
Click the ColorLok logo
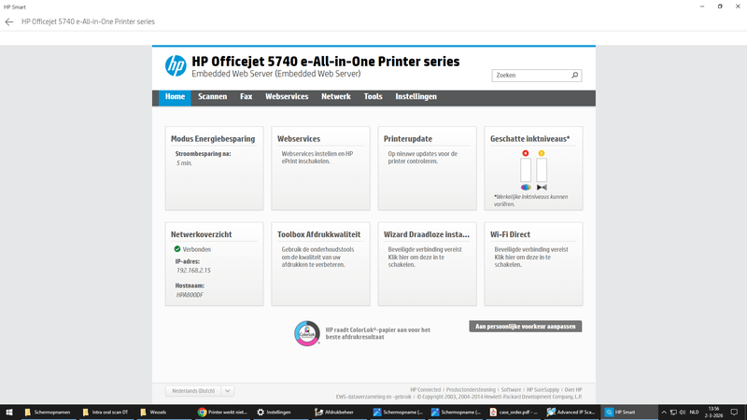(307, 333)
